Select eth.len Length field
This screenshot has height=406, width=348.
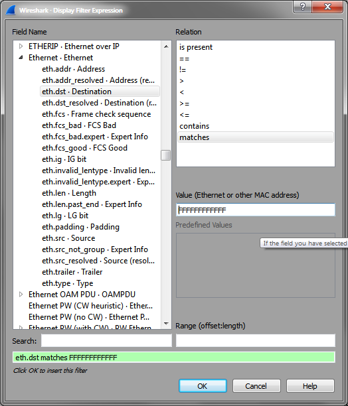(x=69, y=193)
